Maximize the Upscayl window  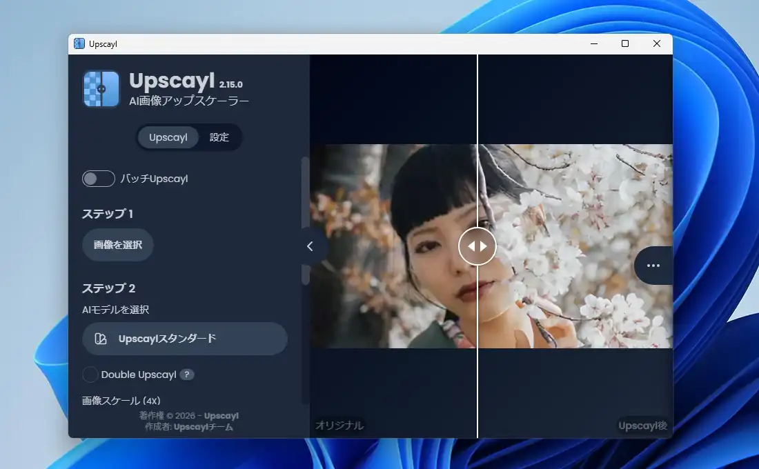coord(625,43)
